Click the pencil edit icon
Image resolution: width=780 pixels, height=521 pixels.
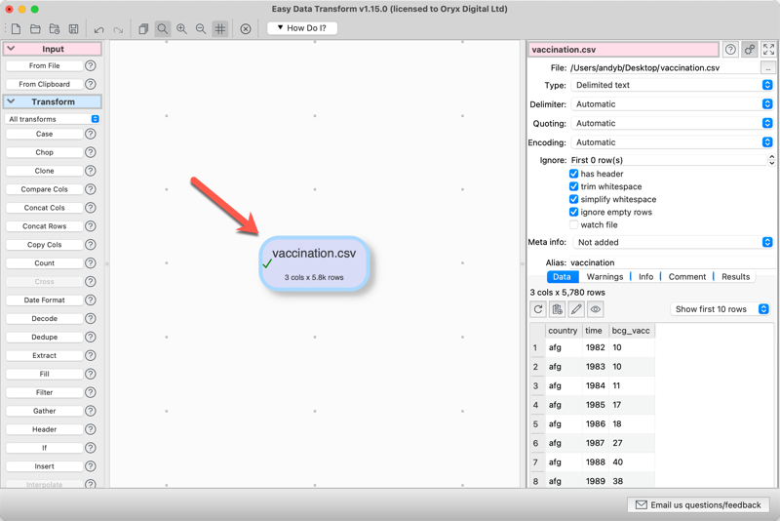tap(576, 309)
